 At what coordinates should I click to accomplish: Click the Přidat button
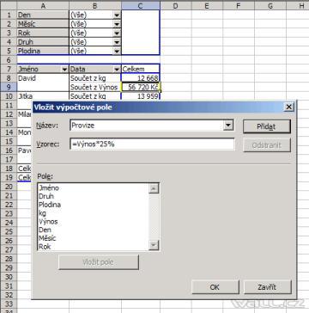(x=266, y=126)
